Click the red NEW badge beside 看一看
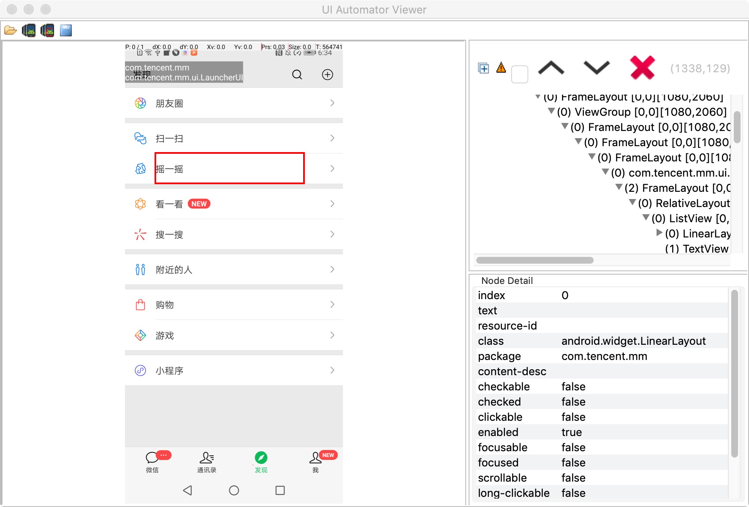This screenshot has width=749, height=507. click(199, 204)
